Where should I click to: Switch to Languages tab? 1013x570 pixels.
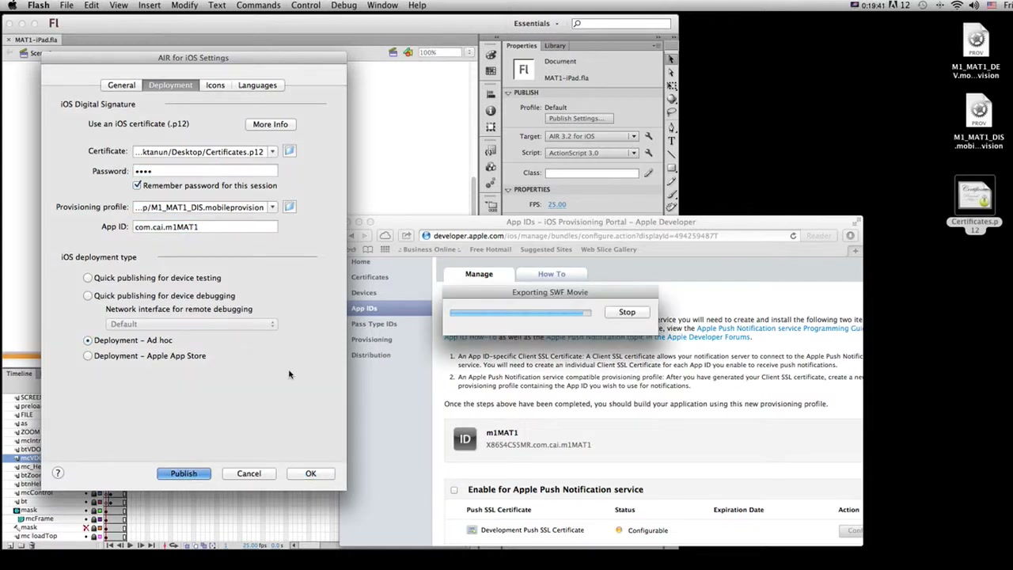257,85
